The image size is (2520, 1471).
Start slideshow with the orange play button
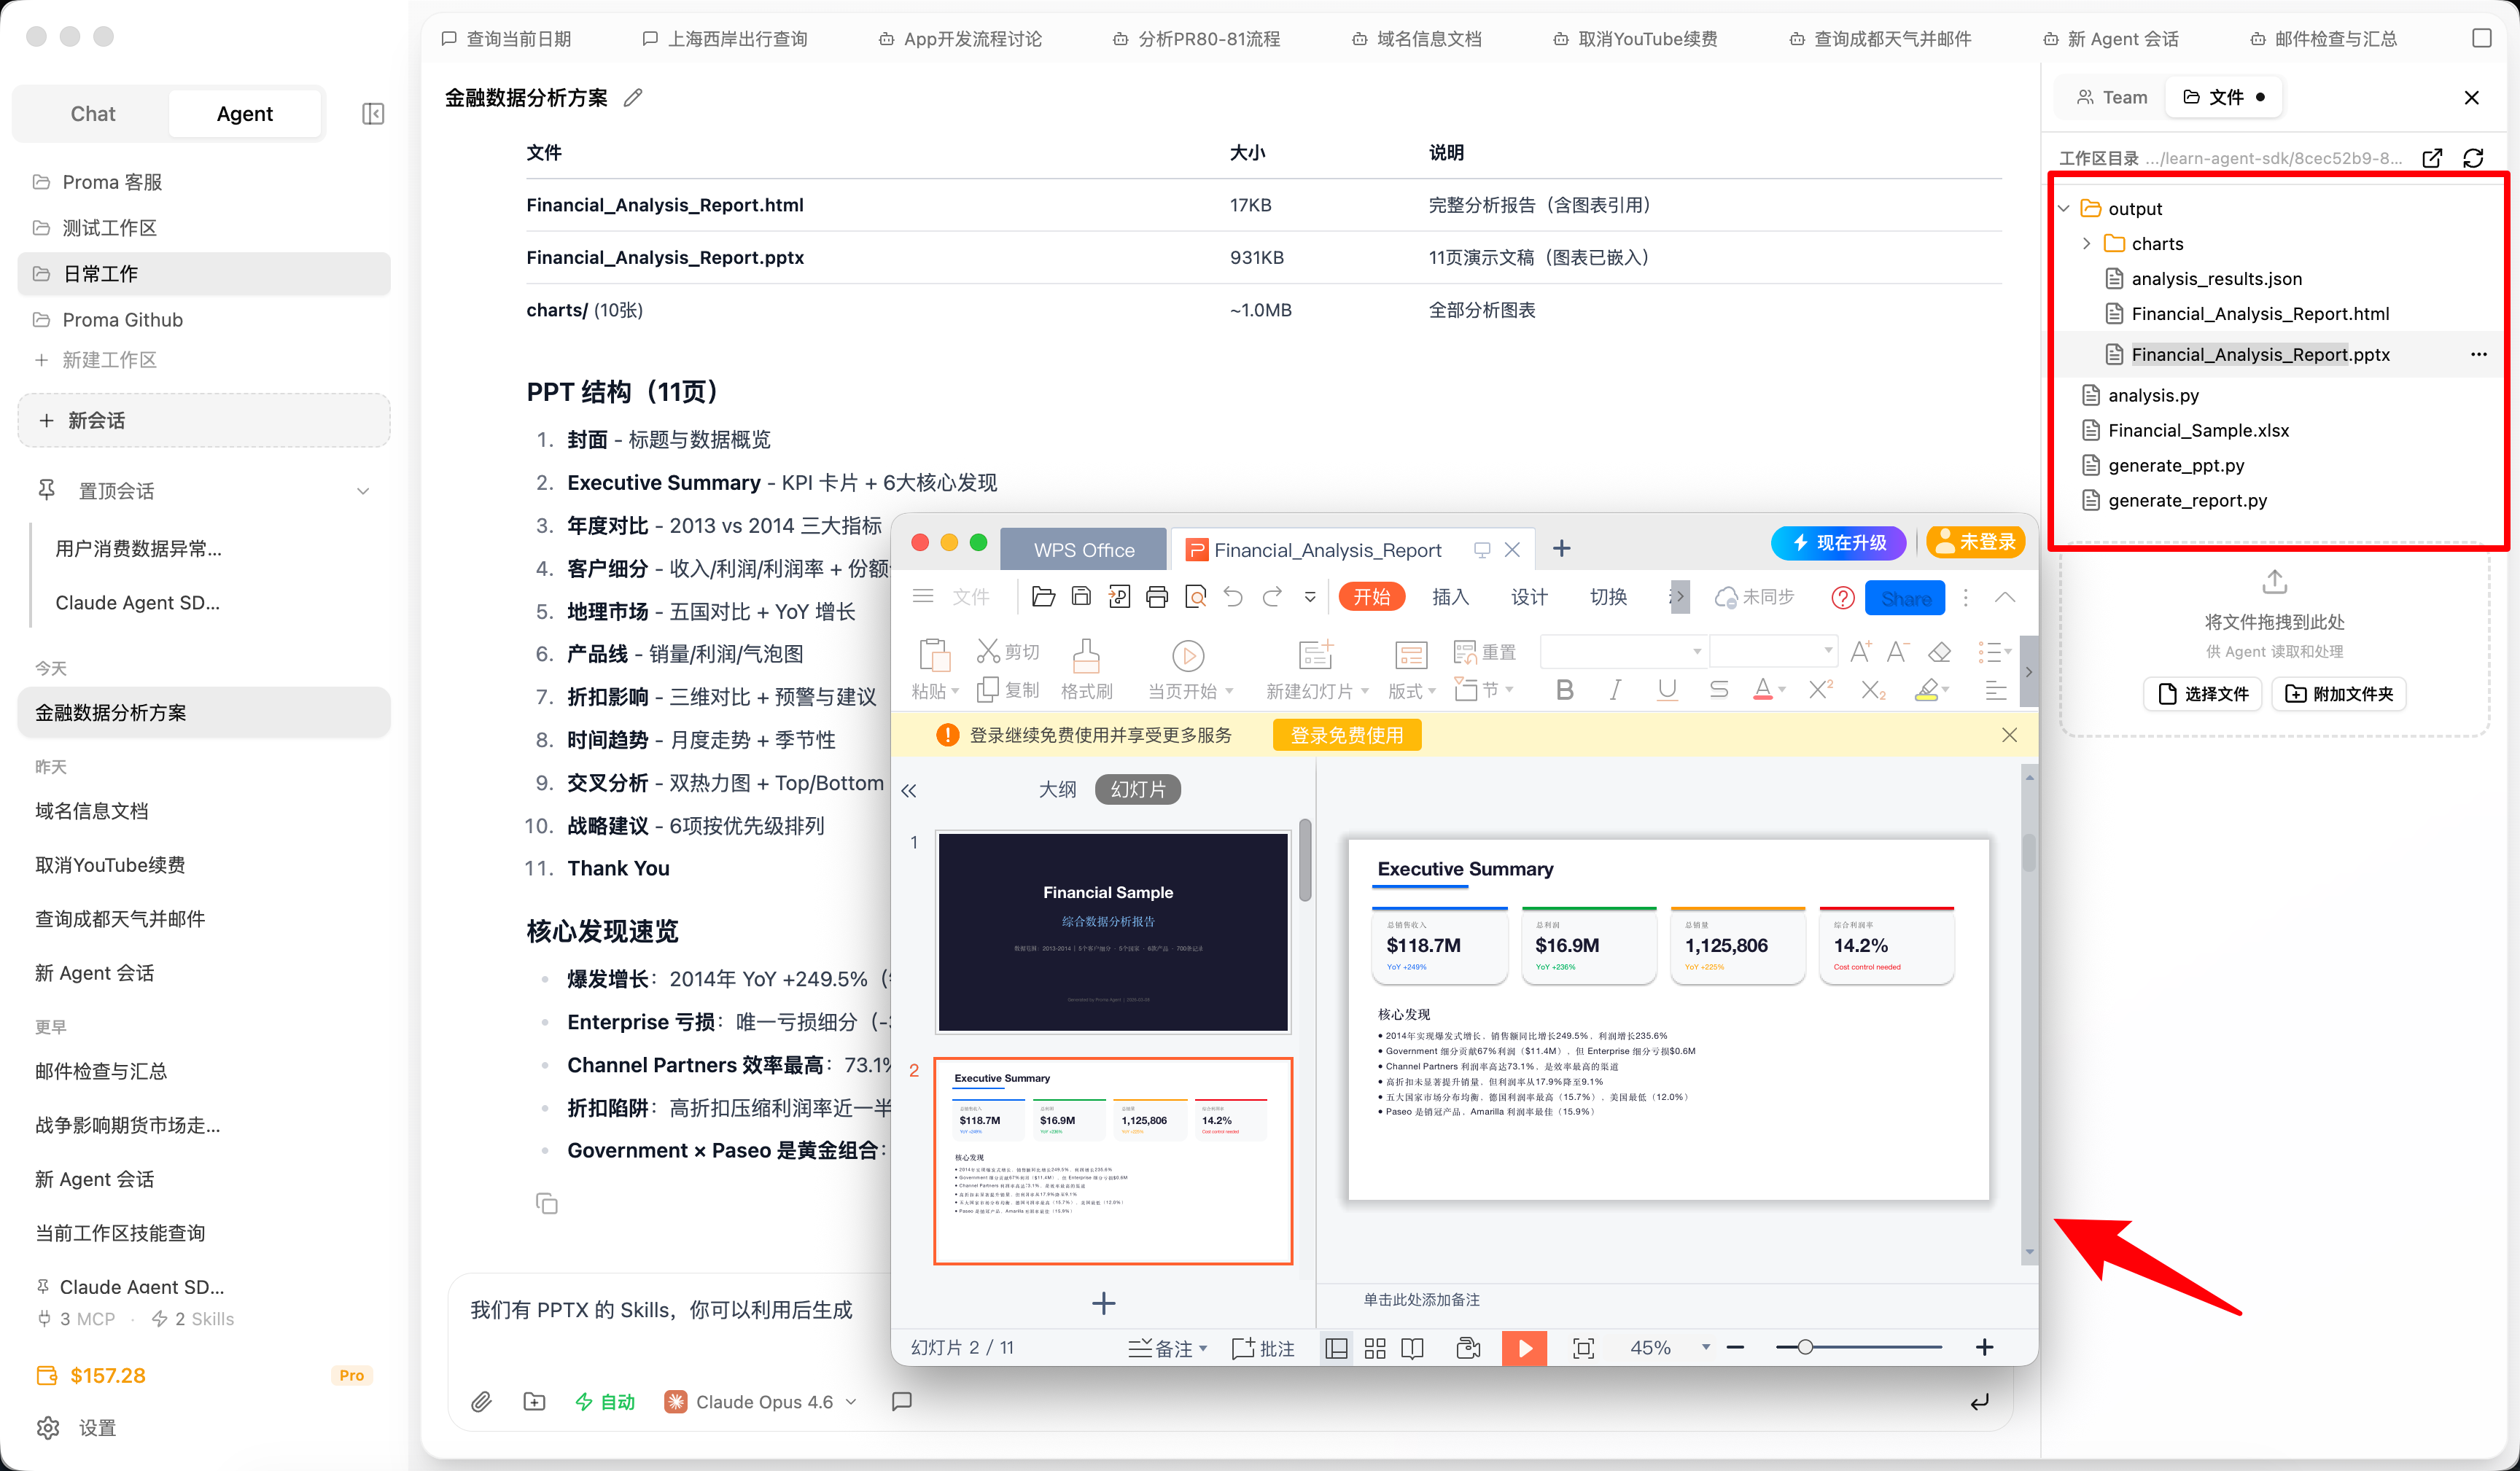coord(1524,1348)
